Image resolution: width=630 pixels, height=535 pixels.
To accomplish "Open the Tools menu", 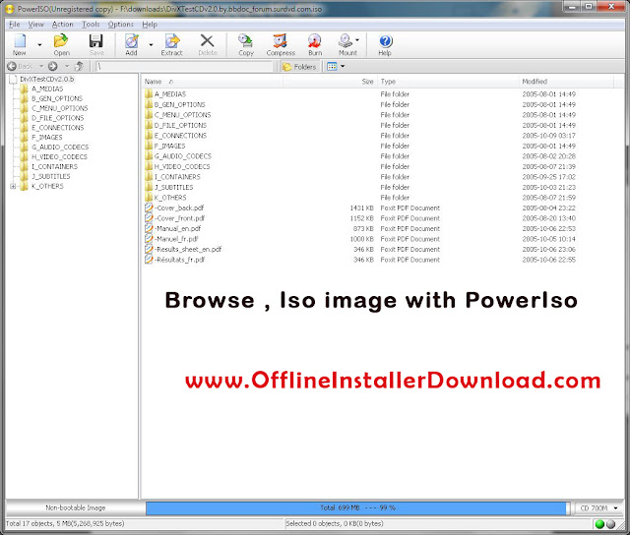I will 91,25.
